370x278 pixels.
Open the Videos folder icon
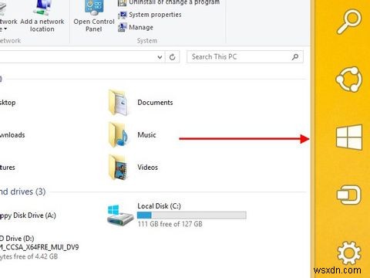point(118,168)
